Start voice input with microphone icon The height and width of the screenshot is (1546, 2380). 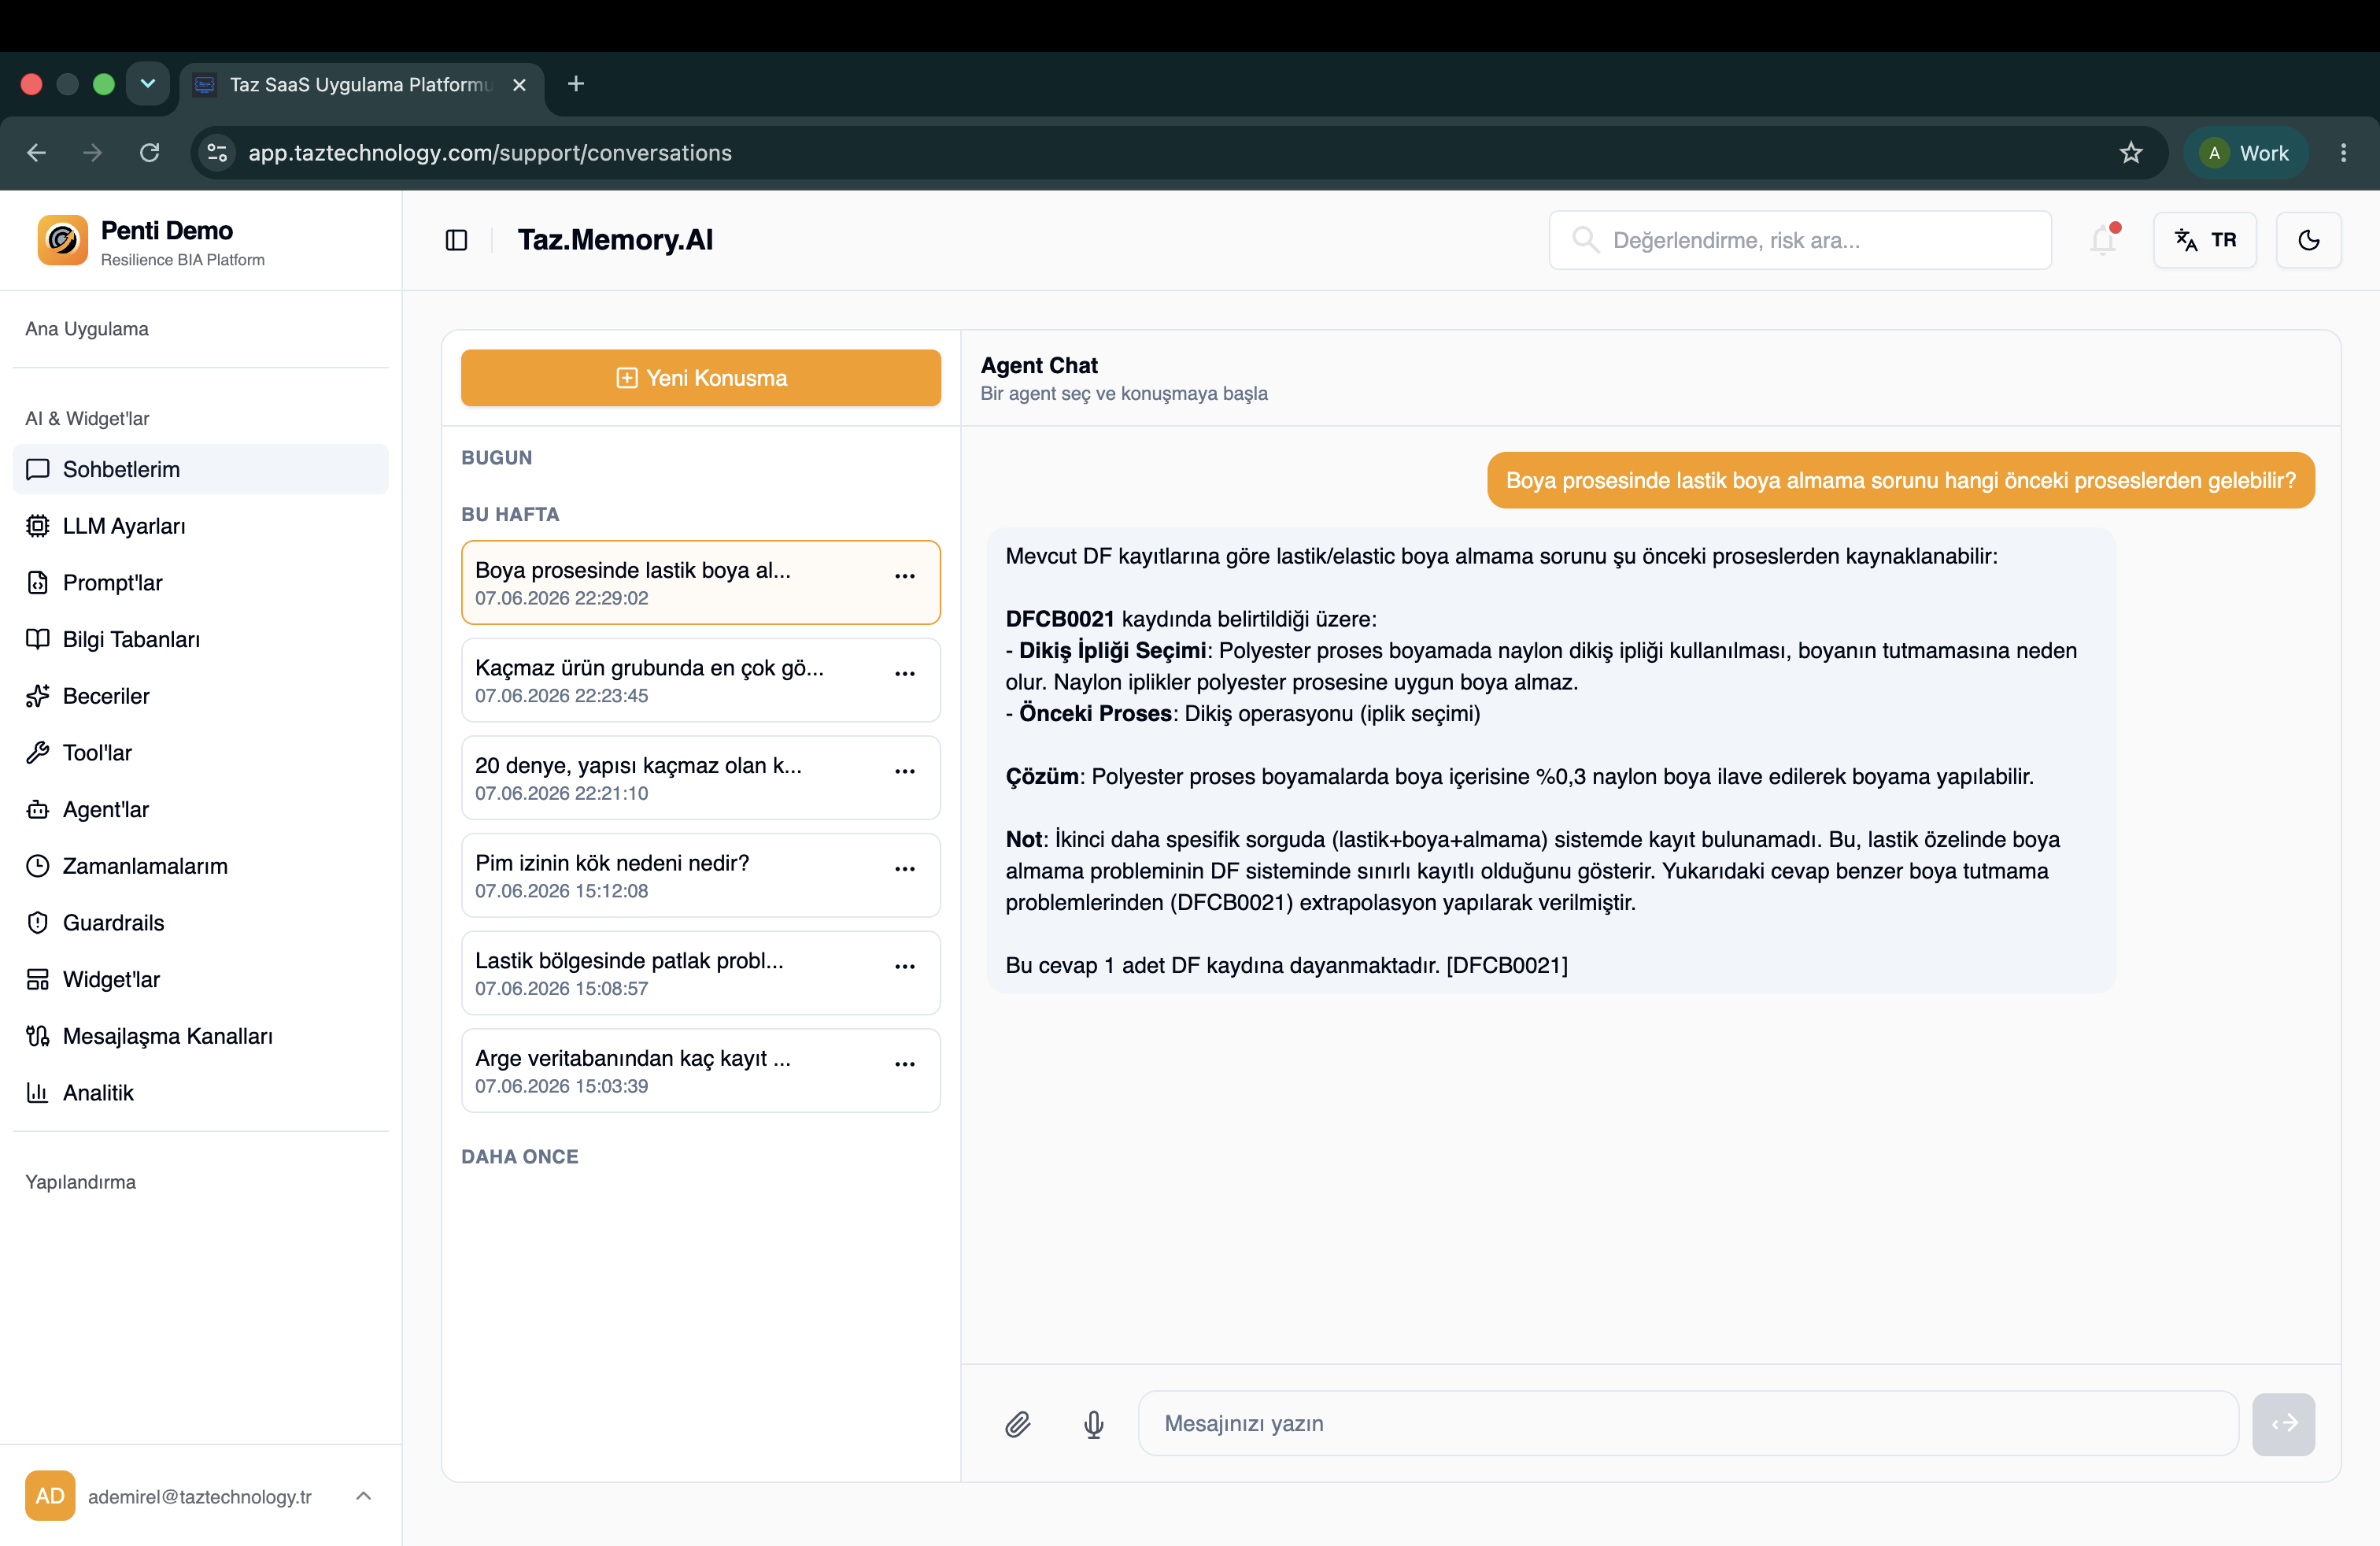coord(1094,1423)
